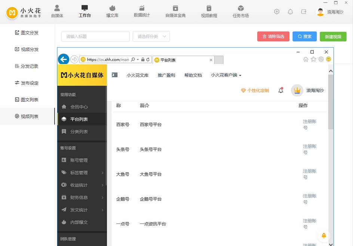This screenshot has width=353, height=246.
Task: Click the 平台列表 browser tab
Action: click(183, 60)
